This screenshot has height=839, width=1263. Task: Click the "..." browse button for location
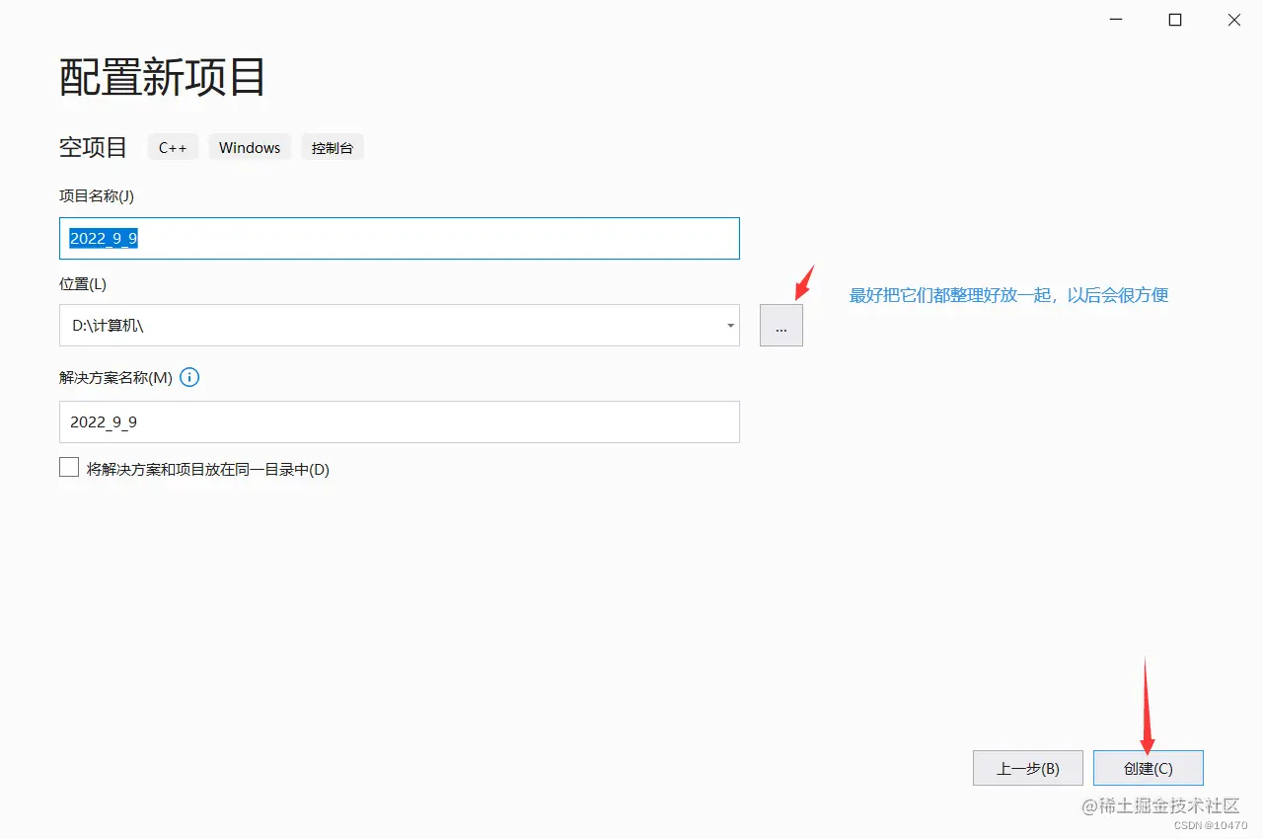click(780, 325)
